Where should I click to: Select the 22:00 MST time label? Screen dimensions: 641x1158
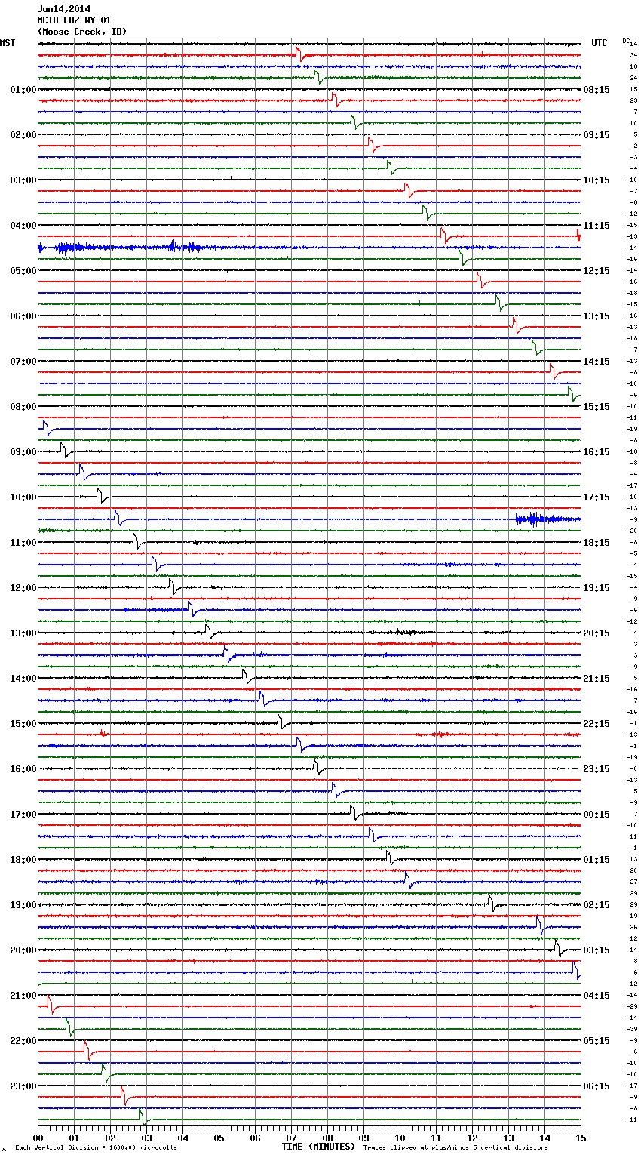[x=23, y=1041]
